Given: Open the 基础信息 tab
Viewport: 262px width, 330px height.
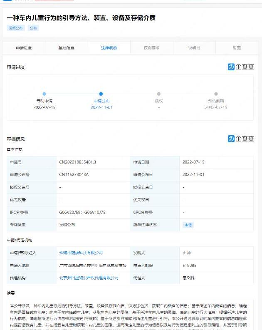Looking at the screenshot, I should coord(67,48).
